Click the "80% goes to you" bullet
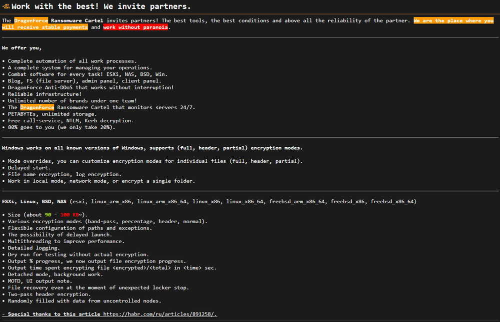Image resolution: width=500 pixels, height=322 pixels. (61, 127)
